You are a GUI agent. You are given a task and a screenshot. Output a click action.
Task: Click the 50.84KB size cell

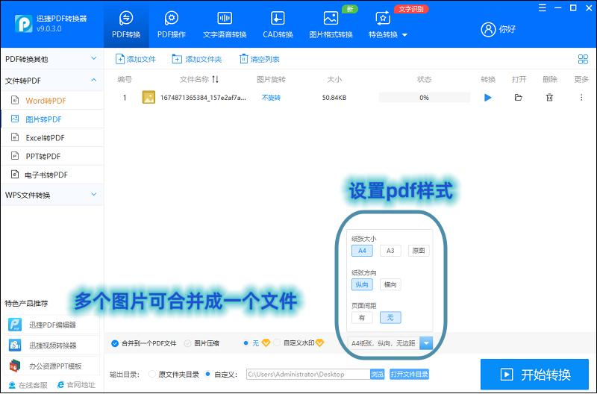(334, 98)
